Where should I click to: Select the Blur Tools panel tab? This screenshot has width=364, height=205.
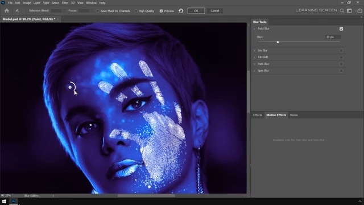(x=260, y=22)
